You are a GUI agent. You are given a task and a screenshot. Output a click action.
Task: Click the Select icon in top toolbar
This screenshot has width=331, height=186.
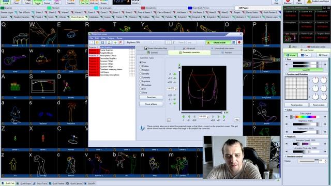[27, 2]
